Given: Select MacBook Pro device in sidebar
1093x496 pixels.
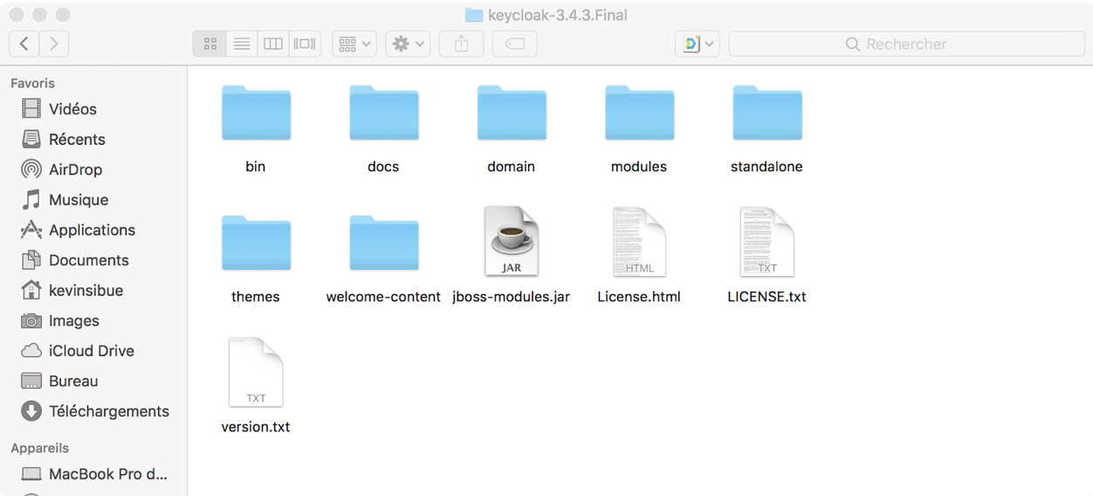Looking at the screenshot, I should (x=93, y=474).
